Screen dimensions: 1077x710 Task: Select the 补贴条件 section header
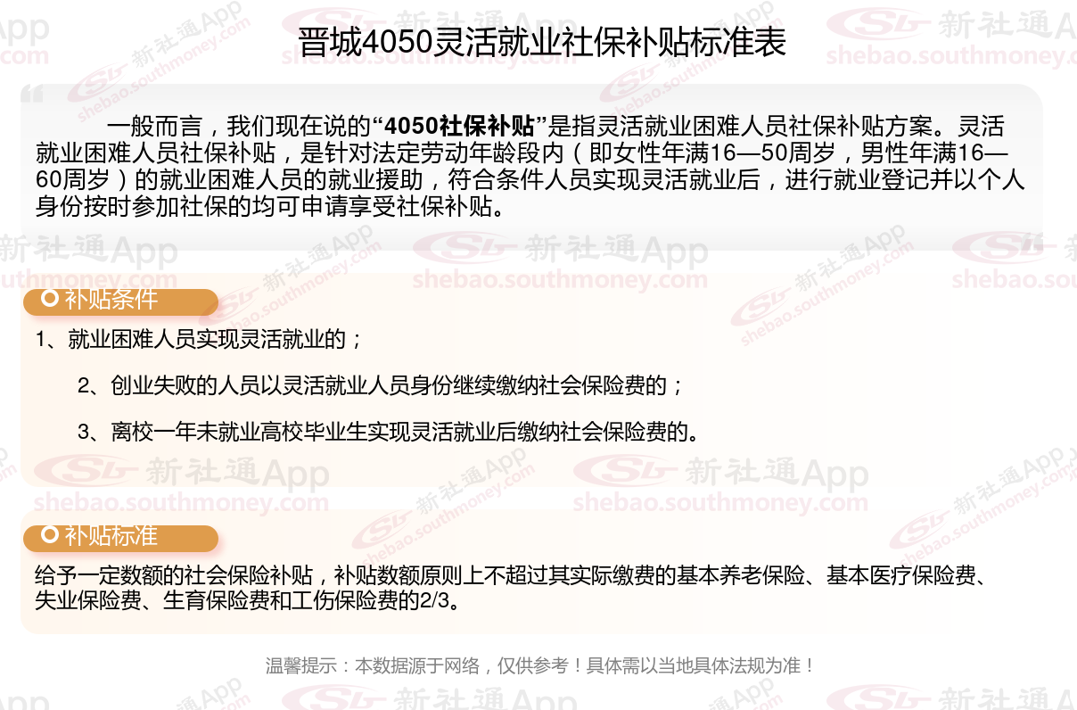click(x=120, y=301)
